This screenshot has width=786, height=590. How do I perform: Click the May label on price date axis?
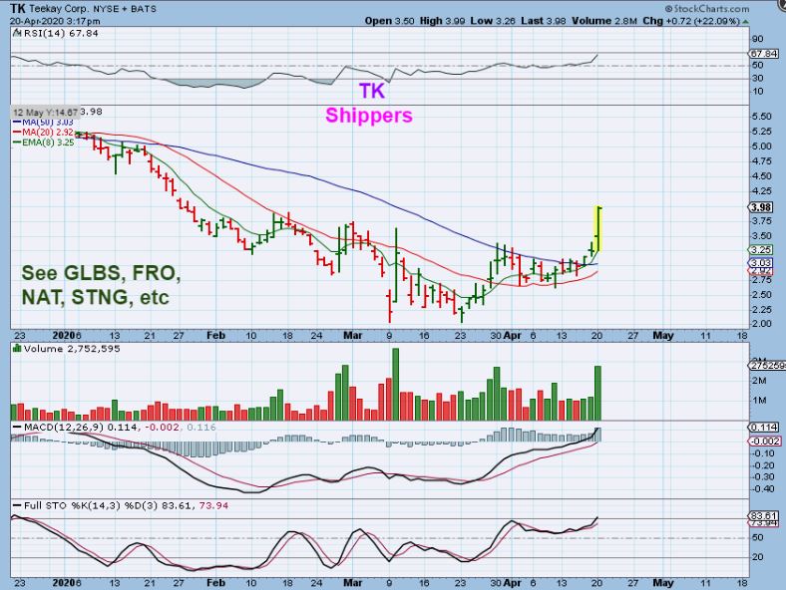[x=663, y=335]
